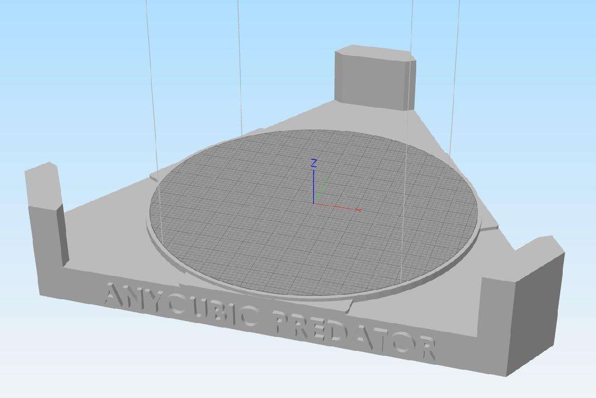The height and width of the screenshot is (398, 596).
Task: Select the rear tower block of the base
Action: (x=375, y=77)
